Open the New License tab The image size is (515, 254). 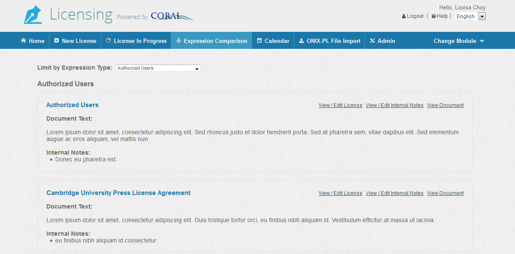pyautogui.click(x=75, y=41)
